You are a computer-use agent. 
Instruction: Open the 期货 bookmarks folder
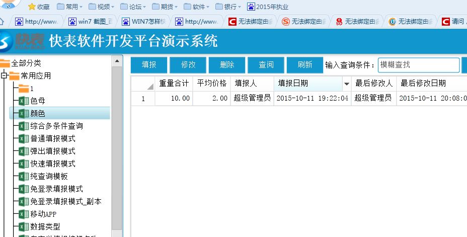tap(165, 7)
